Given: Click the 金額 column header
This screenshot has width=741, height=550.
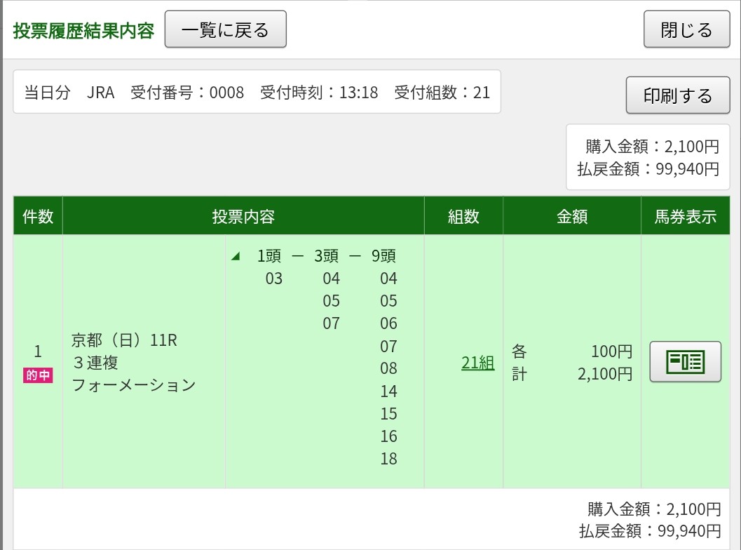Looking at the screenshot, I should point(572,216).
